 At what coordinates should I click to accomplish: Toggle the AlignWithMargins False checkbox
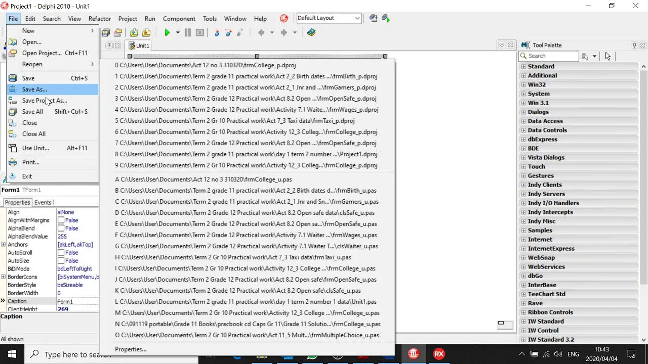[61, 220]
